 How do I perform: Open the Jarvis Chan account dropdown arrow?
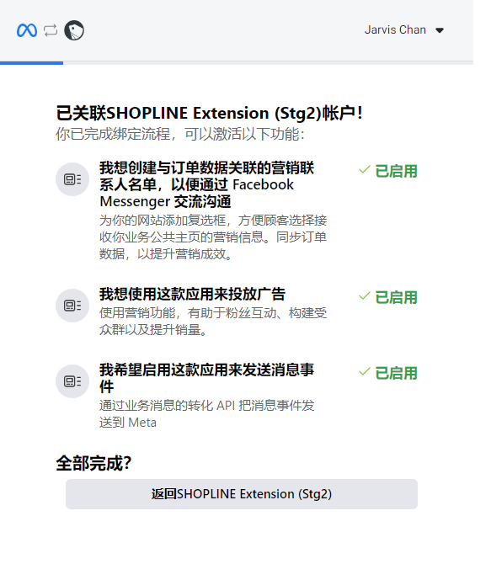tap(440, 30)
